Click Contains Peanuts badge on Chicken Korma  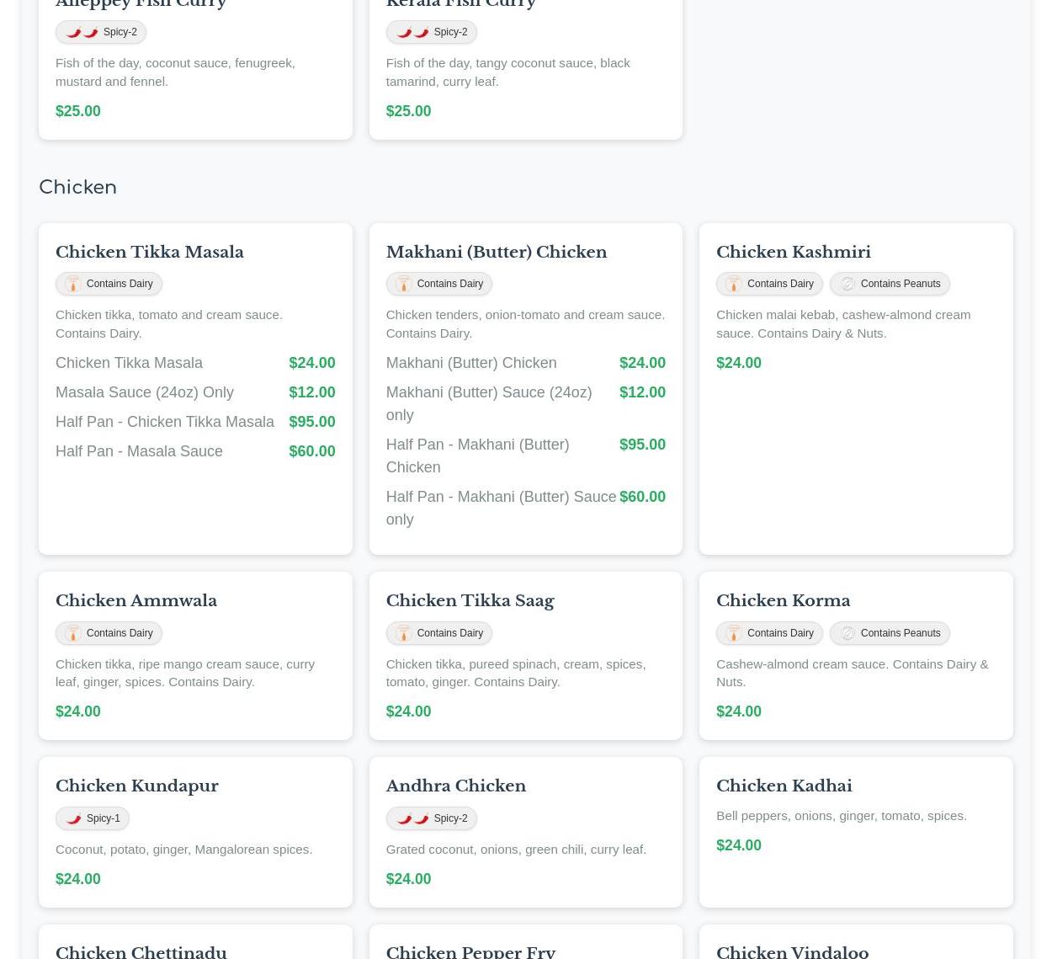[890, 633]
